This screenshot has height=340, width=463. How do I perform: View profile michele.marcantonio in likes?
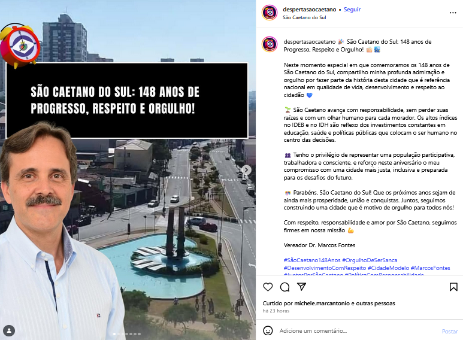pos(322,303)
